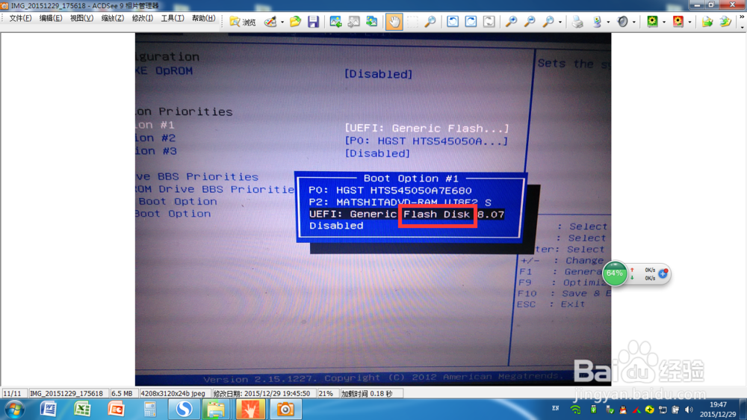This screenshot has height=420, width=747.
Task: Open Word from the taskbar
Action: [49, 410]
